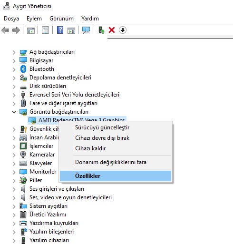Click the show/hide action pane toolbar icon
This screenshot has width=233, height=244.
click(x=71, y=30)
